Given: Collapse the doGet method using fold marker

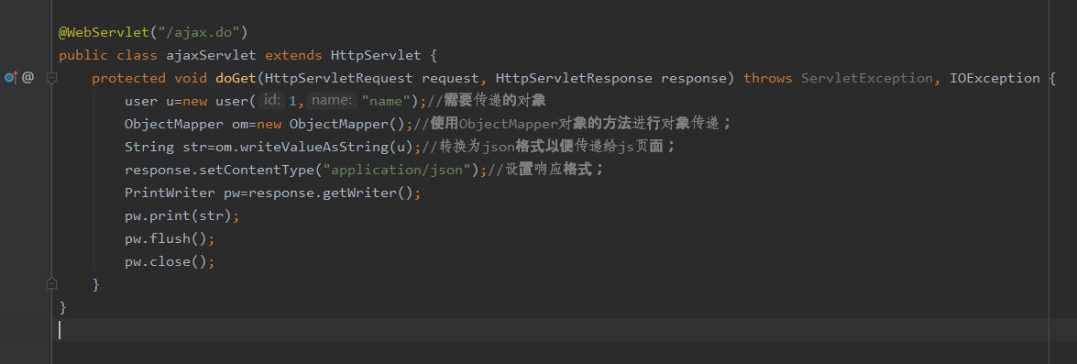Looking at the screenshot, I should tap(51, 78).
